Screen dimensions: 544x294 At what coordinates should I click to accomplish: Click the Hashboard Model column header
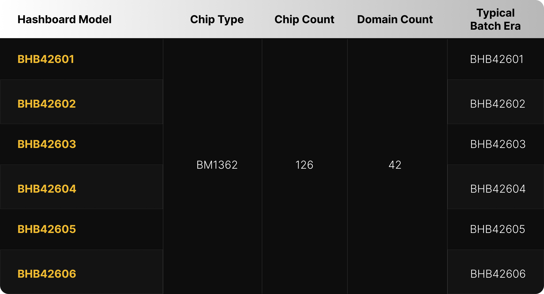point(64,19)
